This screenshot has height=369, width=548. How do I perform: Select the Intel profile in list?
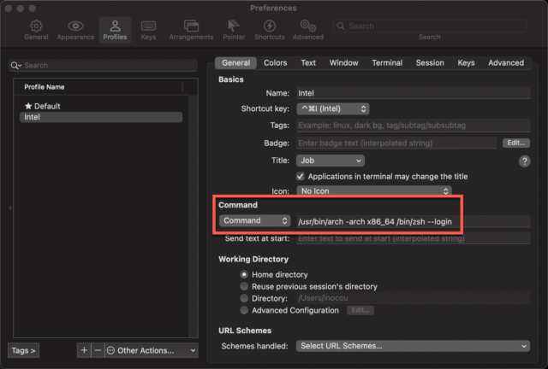click(x=33, y=118)
